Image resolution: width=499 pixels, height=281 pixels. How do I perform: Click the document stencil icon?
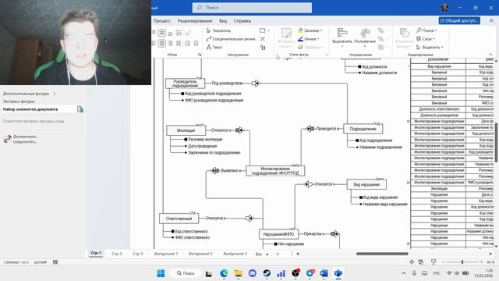point(80,109)
